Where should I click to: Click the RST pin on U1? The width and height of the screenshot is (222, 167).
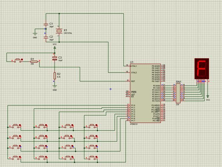133,81
